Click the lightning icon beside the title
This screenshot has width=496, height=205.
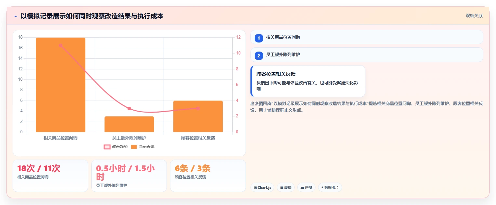[15, 16]
